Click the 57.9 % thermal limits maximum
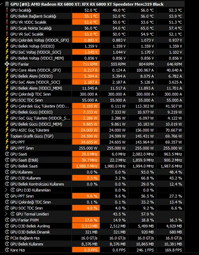The width and height of the screenshot is (199, 255). click(147, 214)
